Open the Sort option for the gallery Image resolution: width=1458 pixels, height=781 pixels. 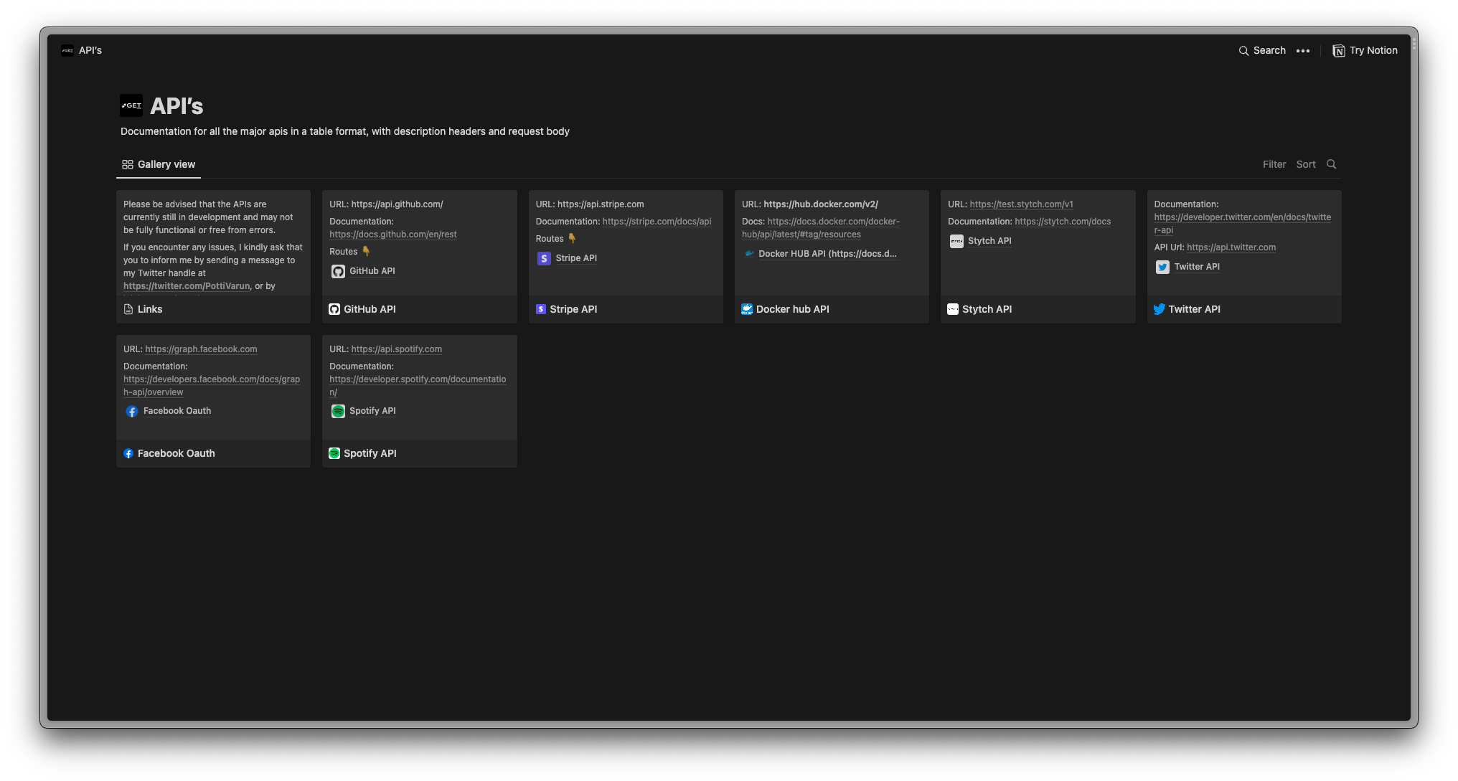coord(1306,164)
